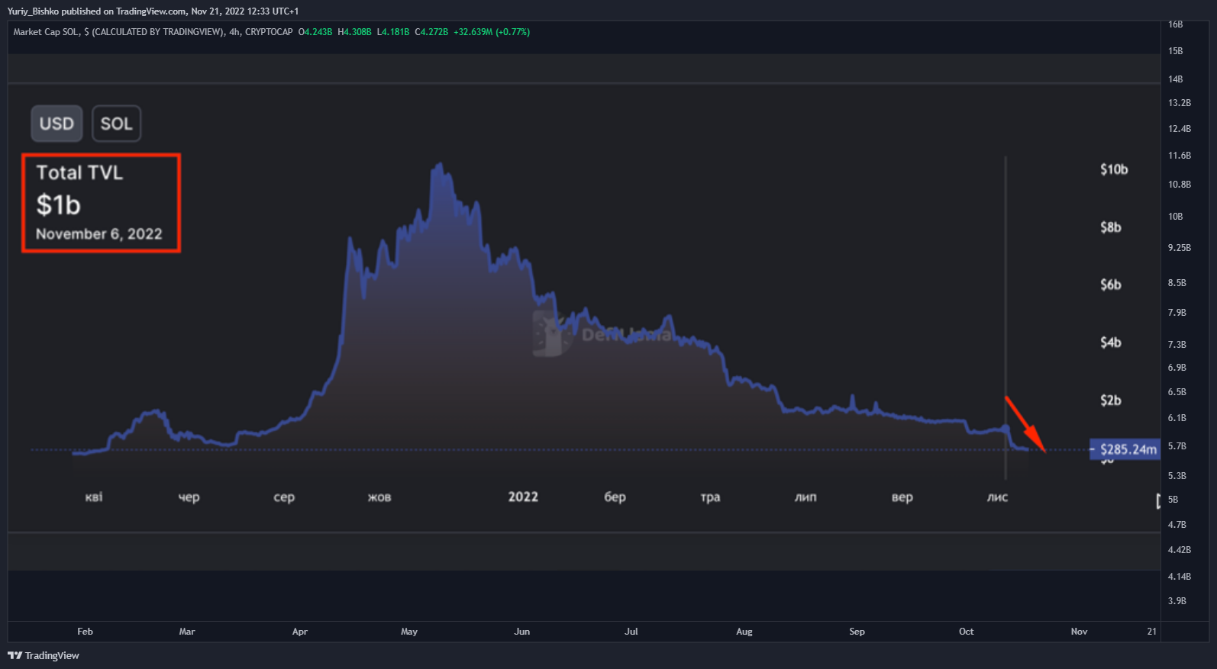
Task: Click the Sep label on TradingView time axis
Action: pos(857,632)
